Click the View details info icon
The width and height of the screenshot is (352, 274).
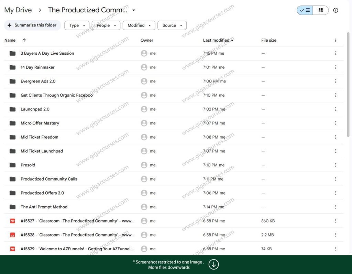[336, 10]
